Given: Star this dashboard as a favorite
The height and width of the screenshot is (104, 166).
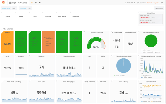Looking at the screenshot, I should (32, 3).
